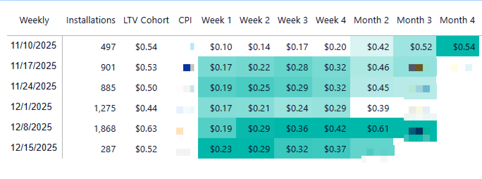Click the CPI column header
This screenshot has height=179, width=482.
point(185,20)
